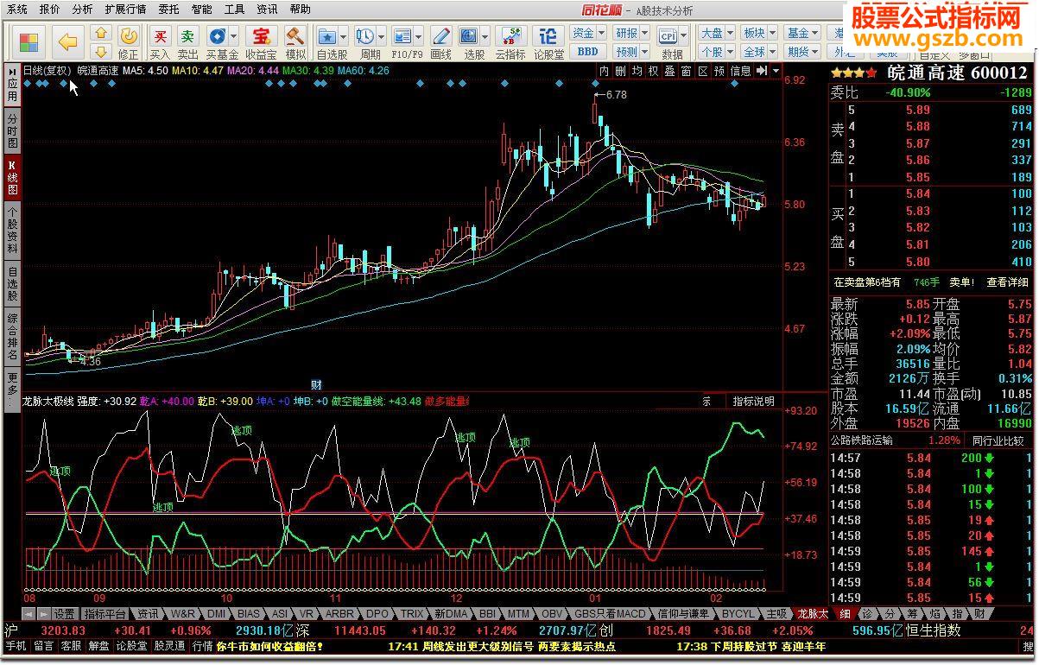The height and width of the screenshot is (665, 1039).
Task: Open the 报价 menu
Action: point(49,9)
